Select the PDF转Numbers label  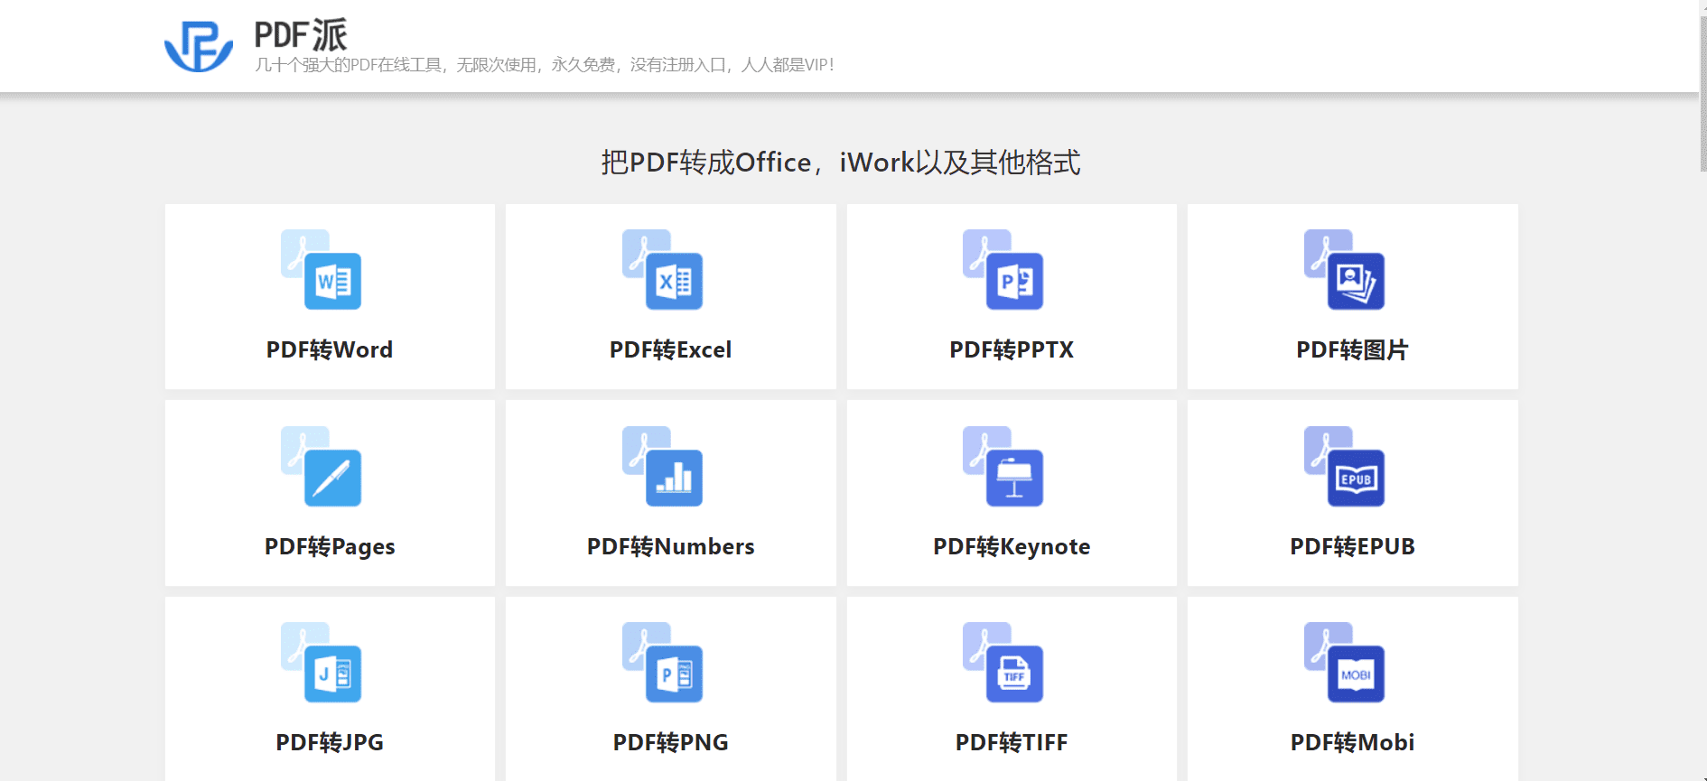pos(670,546)
